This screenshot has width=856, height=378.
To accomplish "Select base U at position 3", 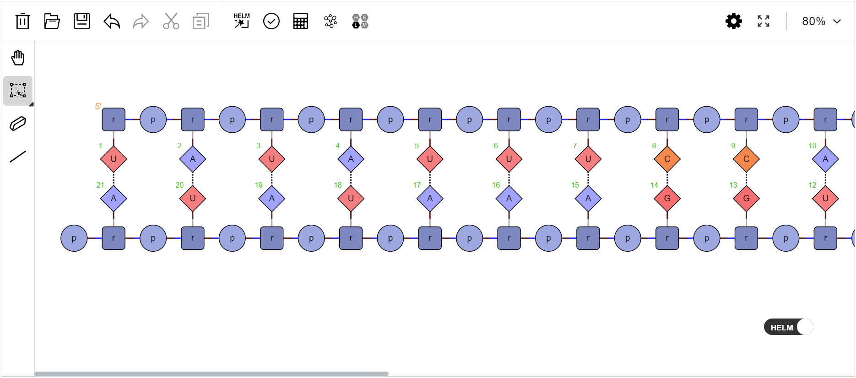I will click(272, 159).
